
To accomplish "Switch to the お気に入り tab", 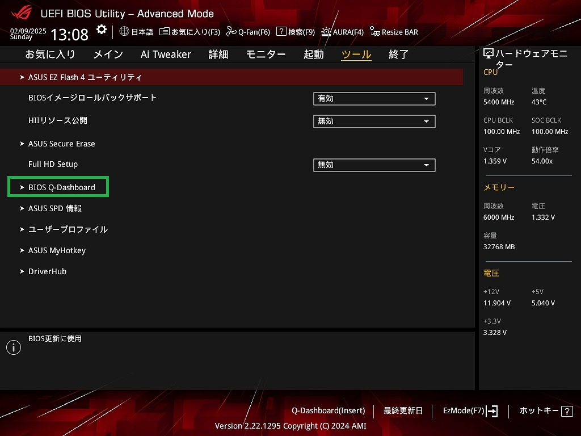I will pos(50,54).
